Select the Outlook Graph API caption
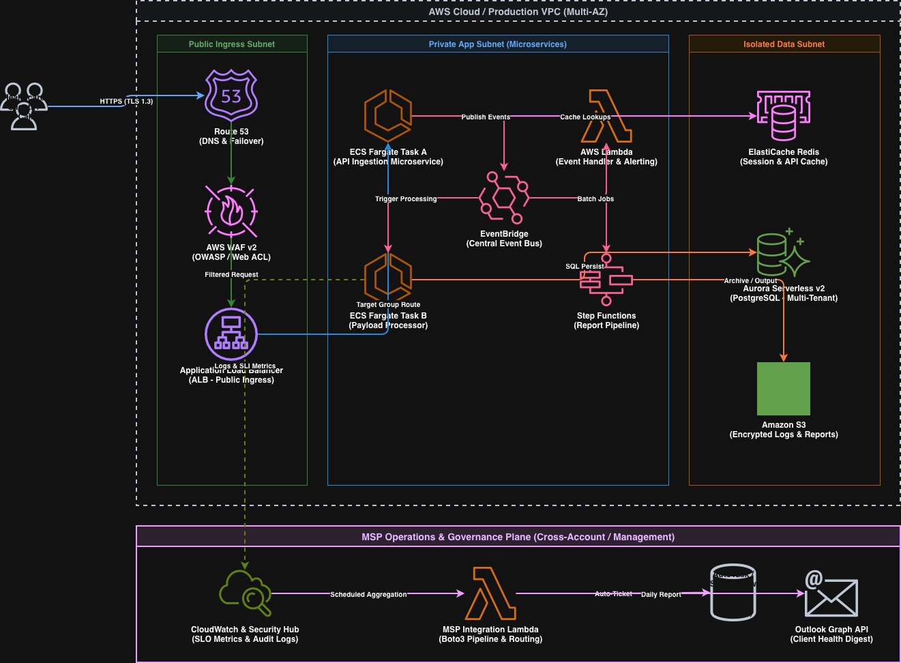 point(831,634)
